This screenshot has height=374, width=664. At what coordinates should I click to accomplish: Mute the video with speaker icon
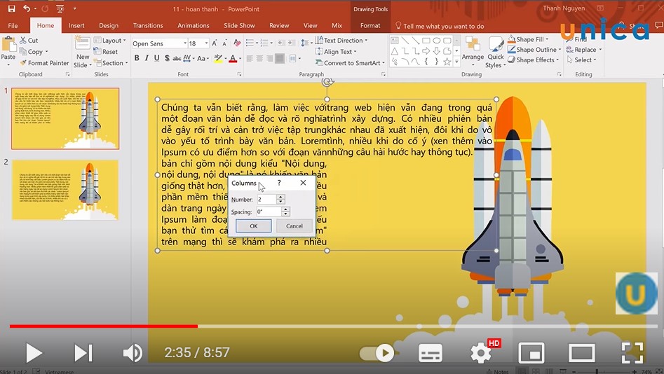132,352
